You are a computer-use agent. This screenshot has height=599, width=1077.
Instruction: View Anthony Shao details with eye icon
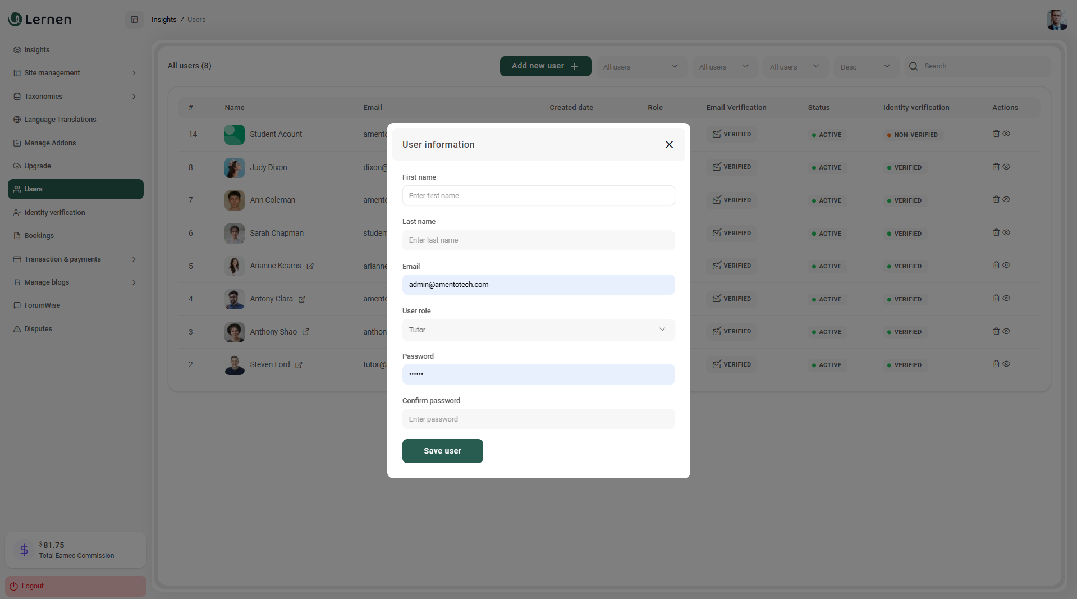coord(1006,331)
